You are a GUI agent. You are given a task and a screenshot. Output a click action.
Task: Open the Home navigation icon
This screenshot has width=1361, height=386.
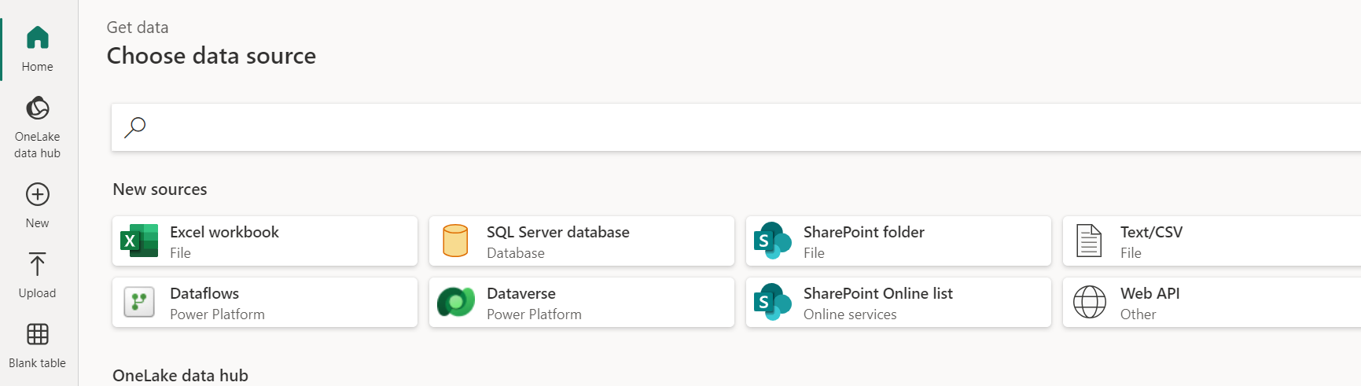pos(38,38)
